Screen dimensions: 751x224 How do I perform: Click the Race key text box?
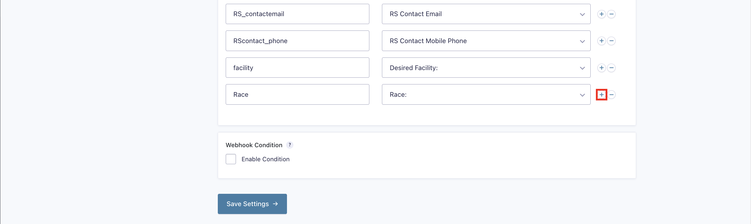(297, 95)
